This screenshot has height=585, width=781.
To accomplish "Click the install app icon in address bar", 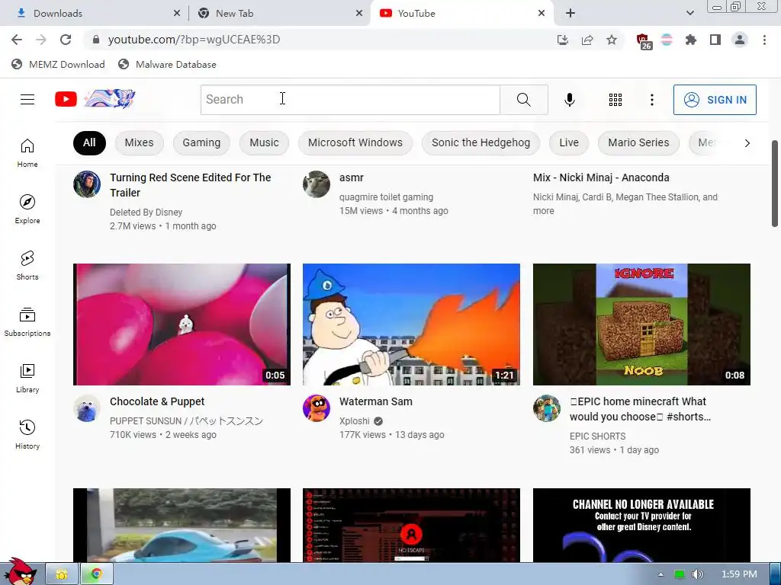I will [563, 40].
